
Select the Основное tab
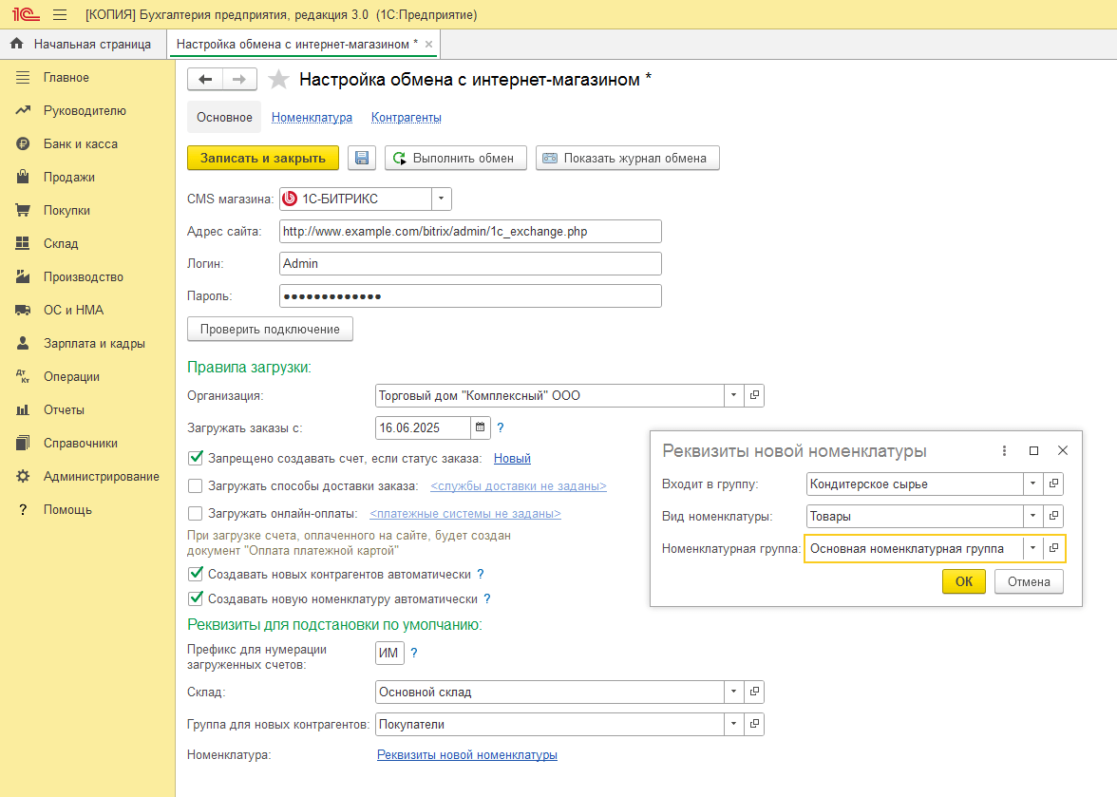[x=224, y=118]
